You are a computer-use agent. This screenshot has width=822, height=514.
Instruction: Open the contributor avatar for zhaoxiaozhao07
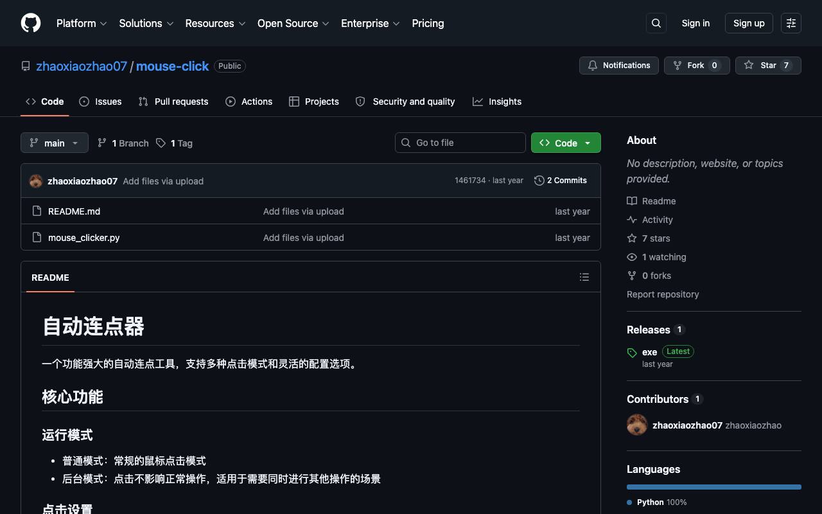637,425
